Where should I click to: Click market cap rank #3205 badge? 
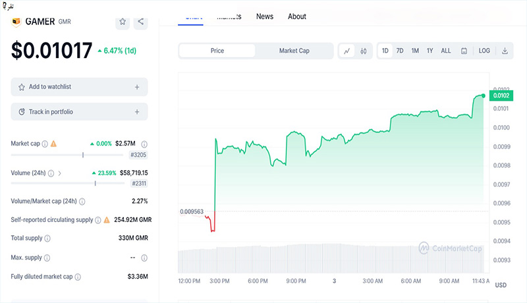pos(138,155)
